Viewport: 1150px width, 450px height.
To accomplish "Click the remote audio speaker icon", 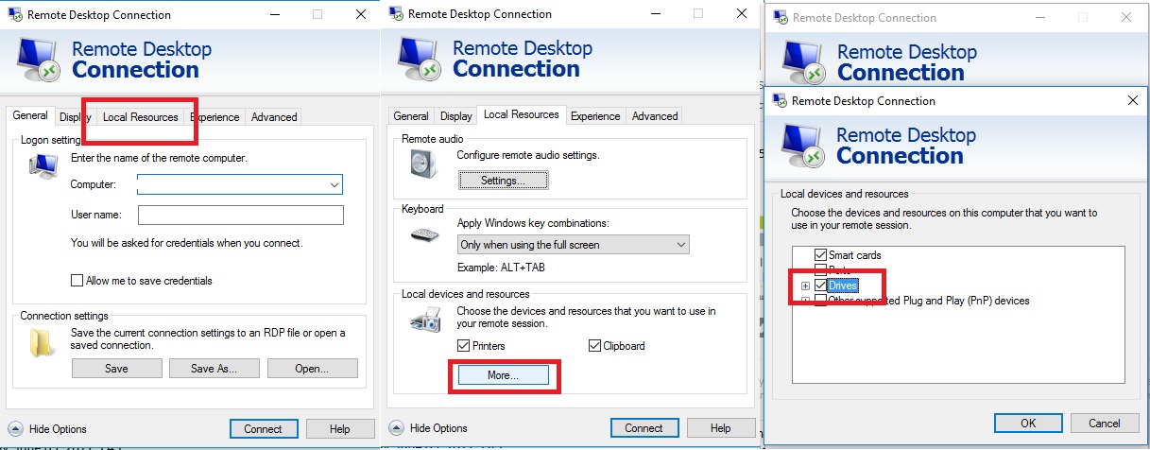I will [424, 164].
